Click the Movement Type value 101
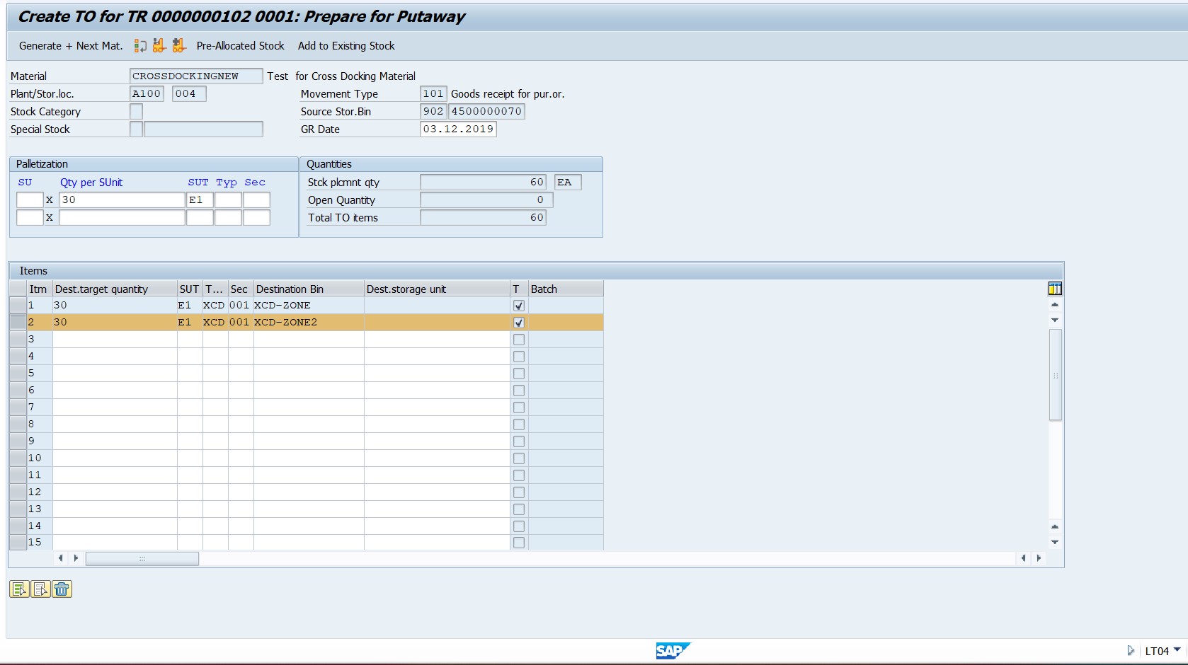Screen dimensions: 1188x665 (x=433, y=94)
